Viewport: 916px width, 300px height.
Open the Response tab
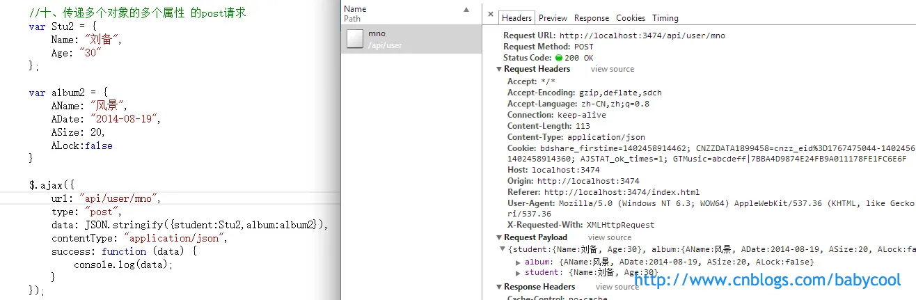591,18
